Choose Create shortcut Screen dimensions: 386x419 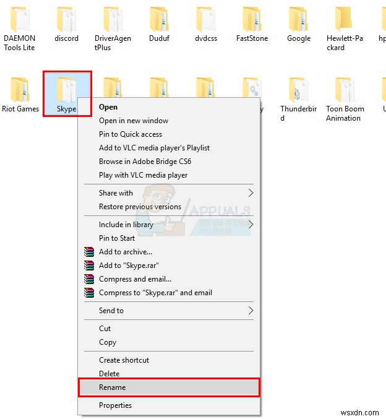click(x=169, y=360)
